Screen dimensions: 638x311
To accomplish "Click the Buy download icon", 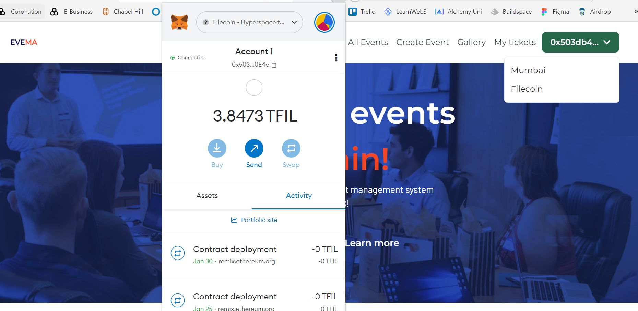I will 217,148.
